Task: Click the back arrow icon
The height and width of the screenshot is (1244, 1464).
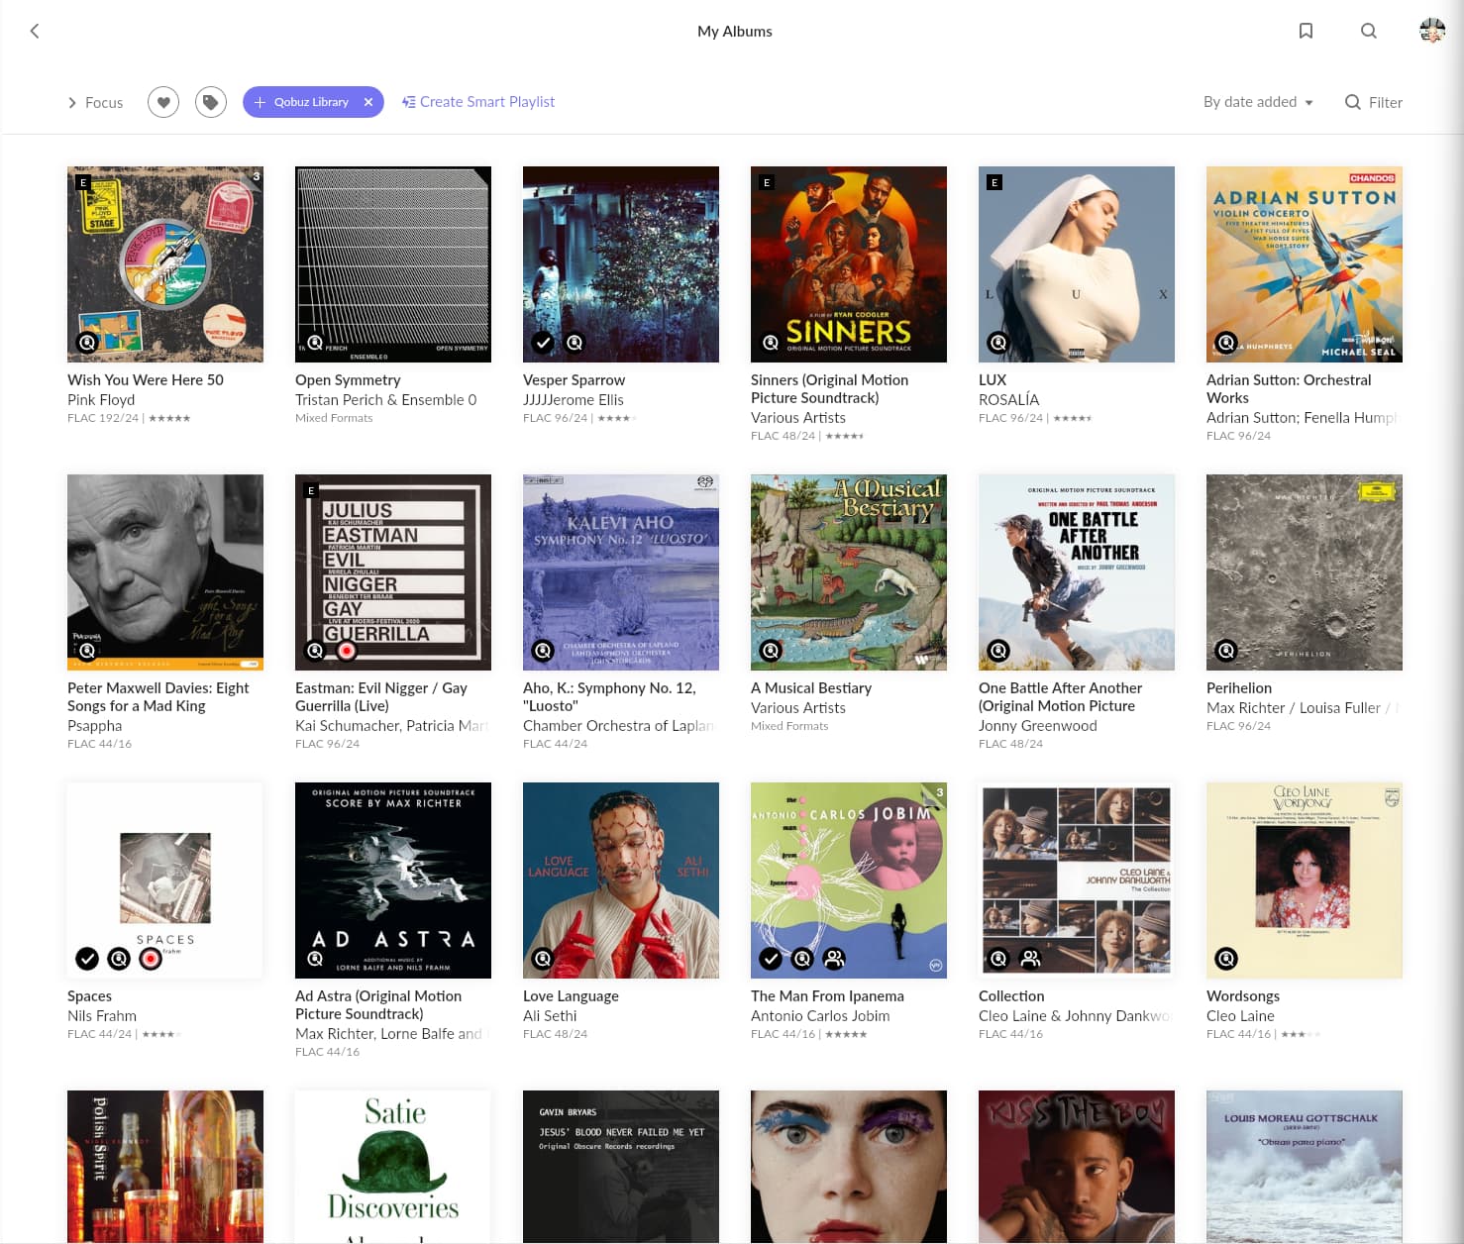Action: tap(35, 31)
